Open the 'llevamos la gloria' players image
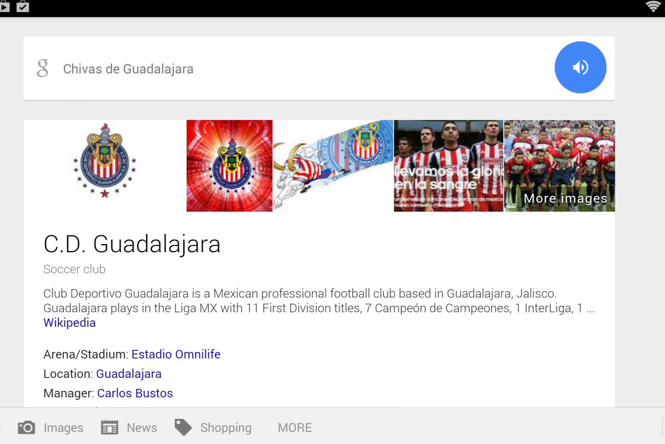The width and height of the screenshot is (665, 444). click(448, 165)
